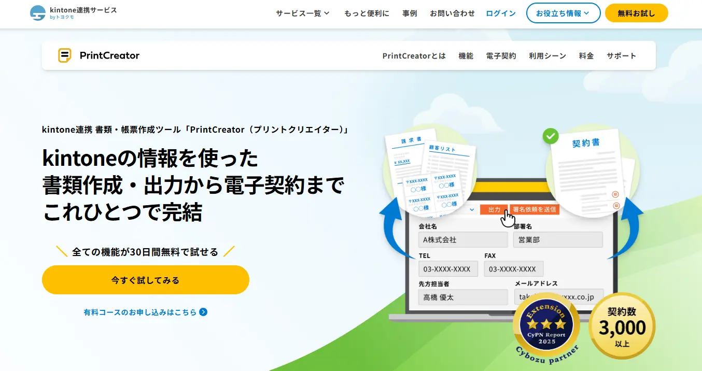Click the green checkmark icon on 契約書

coord(550,136)
